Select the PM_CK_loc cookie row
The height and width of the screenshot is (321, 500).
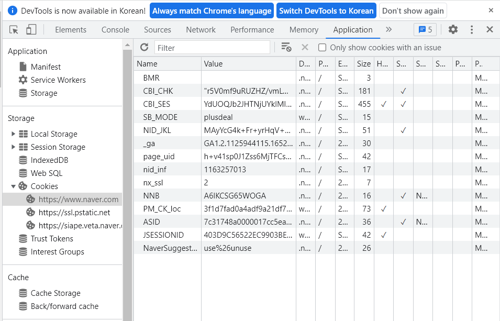(x=316, y=208)
